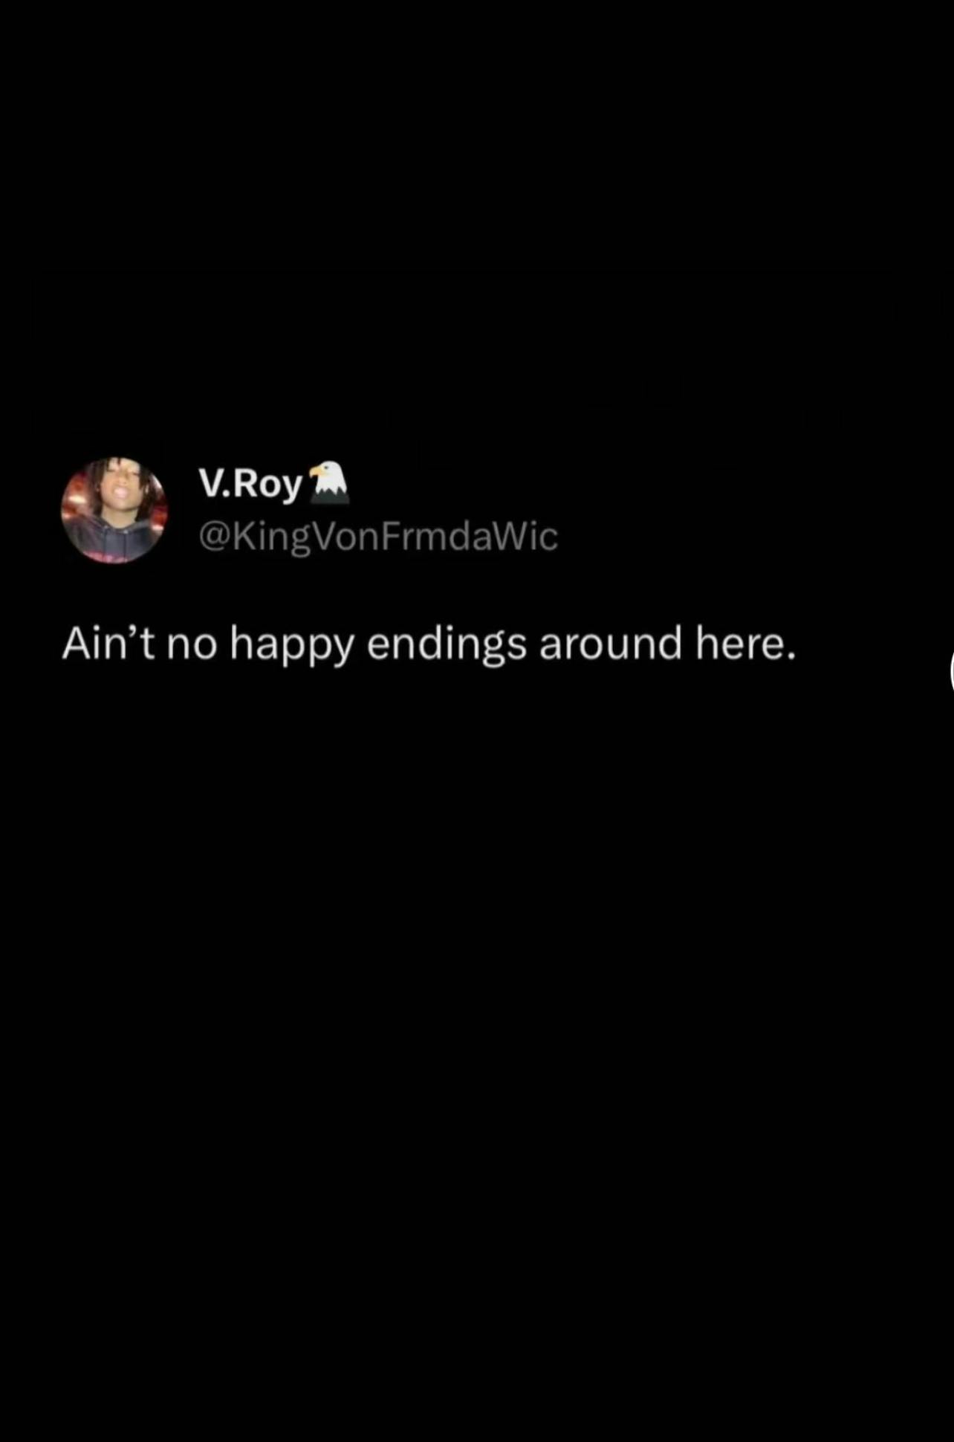Tap the word "around" in the tweet
Viewport: 954px width, 1442px height.
pyautogui.click(x=611, y=644)
